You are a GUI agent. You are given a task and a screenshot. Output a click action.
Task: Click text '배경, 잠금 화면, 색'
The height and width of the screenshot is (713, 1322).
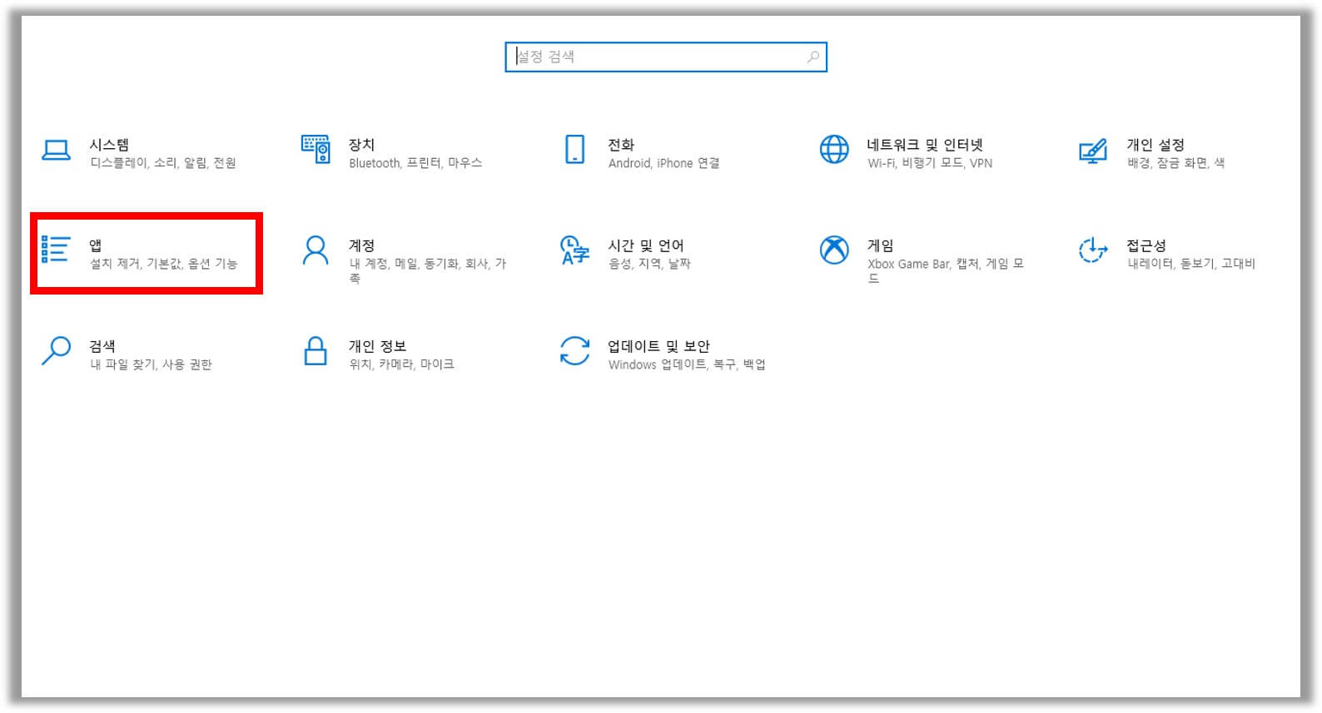[1175, 163]
